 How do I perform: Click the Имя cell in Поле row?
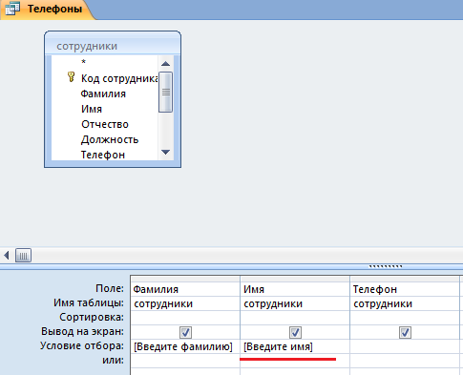tap(295, 289)
